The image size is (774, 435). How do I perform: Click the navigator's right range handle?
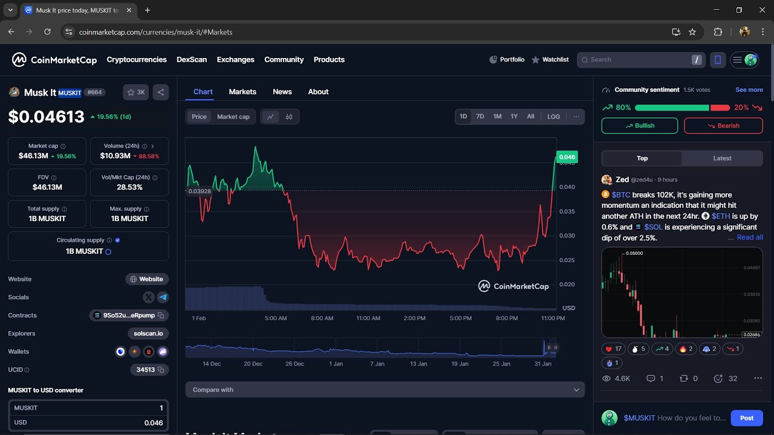[x=555, y=347]
